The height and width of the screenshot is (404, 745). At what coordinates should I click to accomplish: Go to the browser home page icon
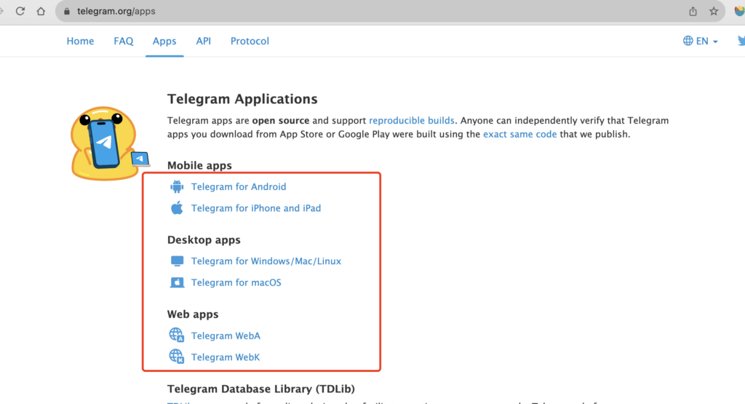pos(41,11)
